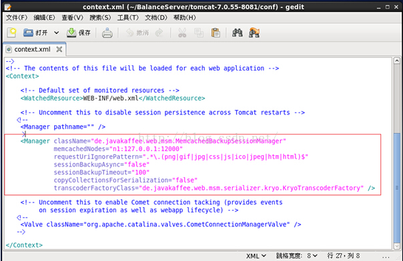Click the "on session expiration as well" comment line
Image resolution: width=403 pixels, height=261 pixels.
pos(139,210)
